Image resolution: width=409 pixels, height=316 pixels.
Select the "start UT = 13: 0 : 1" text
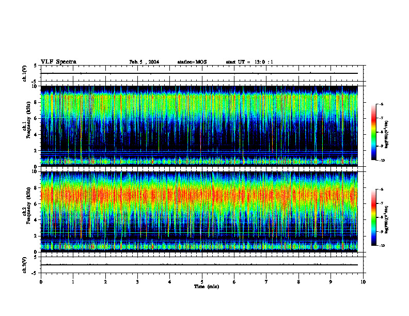(249, 62)
